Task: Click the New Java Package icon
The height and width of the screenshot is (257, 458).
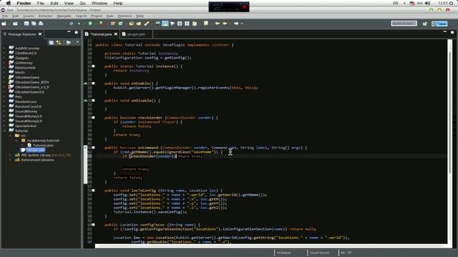Action: click(x=113, y=24)
